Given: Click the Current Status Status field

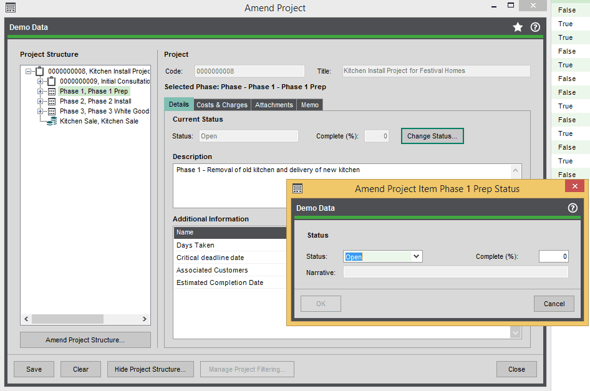Looking at the screenshot, I should pyautogui.click(x=248, y=136).
